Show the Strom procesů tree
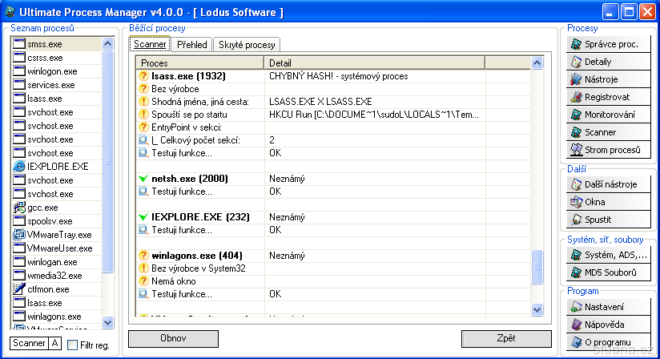This screenshot has height=359, width=660. pyautogui.click(x=608, y=150)
